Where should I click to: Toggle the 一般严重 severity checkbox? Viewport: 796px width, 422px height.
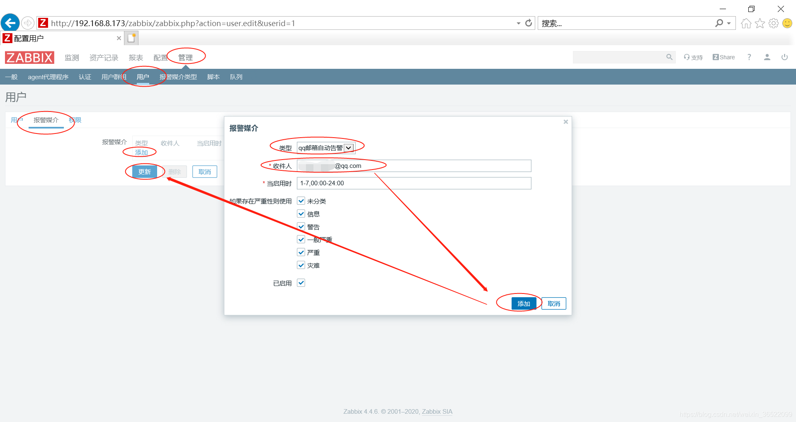301,240
